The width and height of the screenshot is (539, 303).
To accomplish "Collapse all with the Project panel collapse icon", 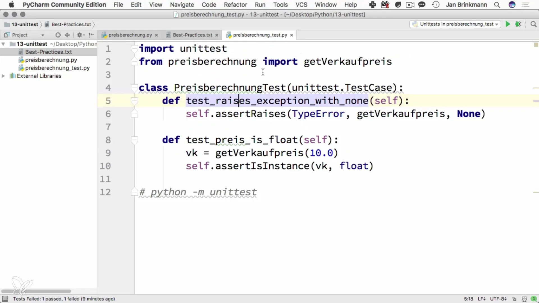I will pos(67,35).
